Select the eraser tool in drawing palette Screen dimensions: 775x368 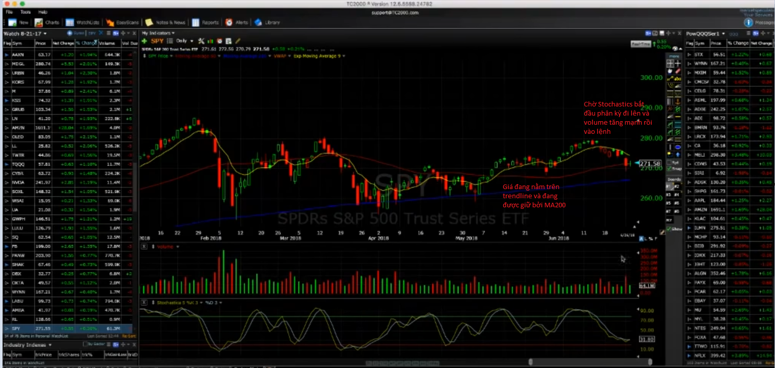(x=677, y=71)
